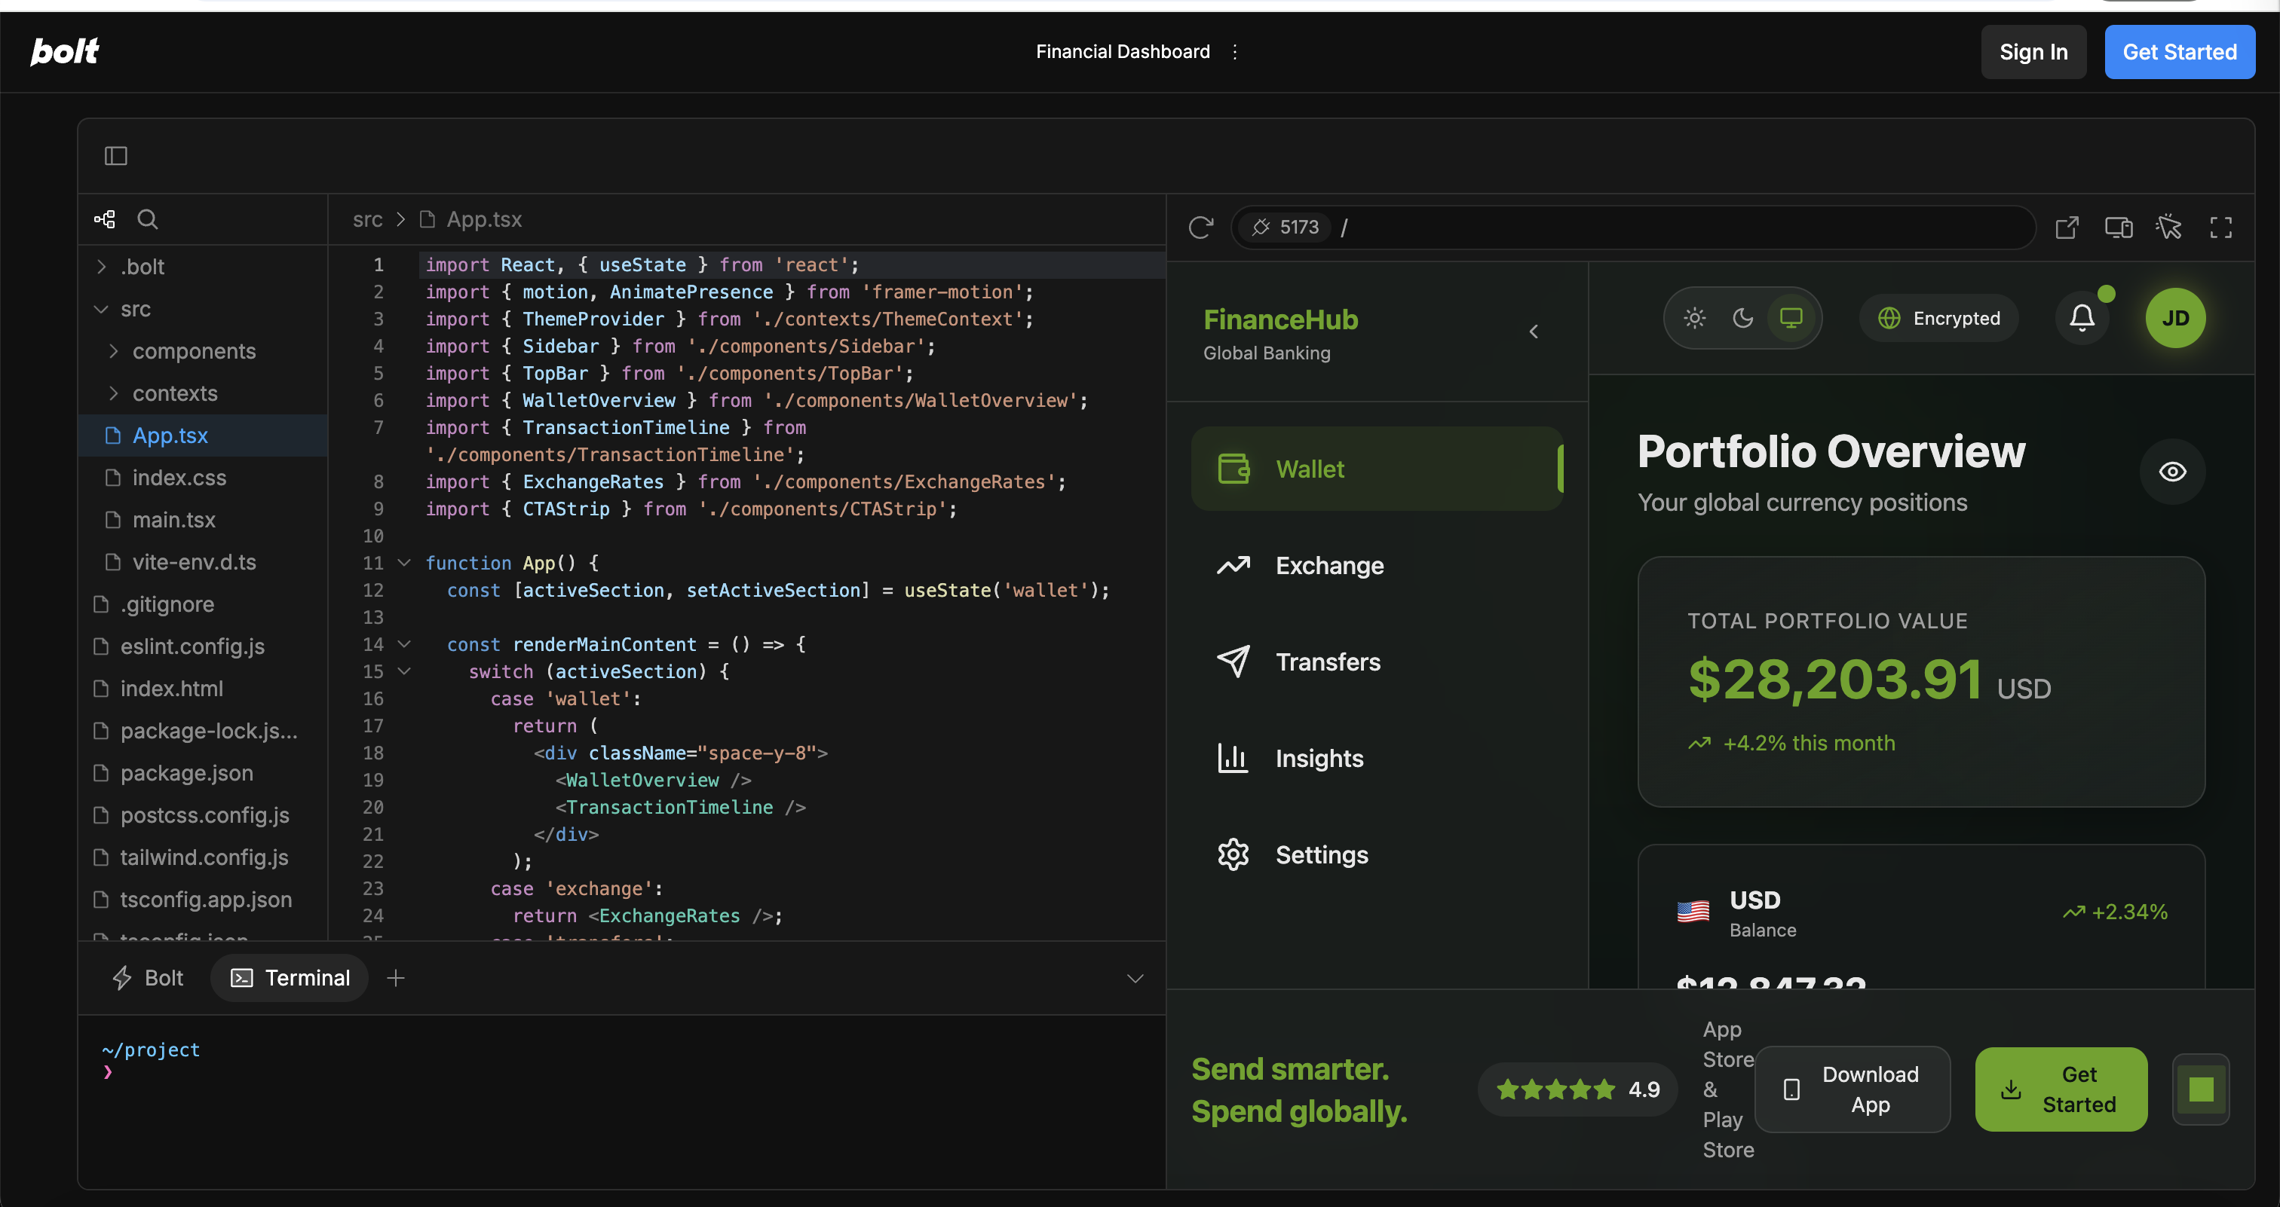Image resolution: width=2280 pixels, height=1207 pixels.
Task: Open preview in new tab icon
Action: (2066, 228)
